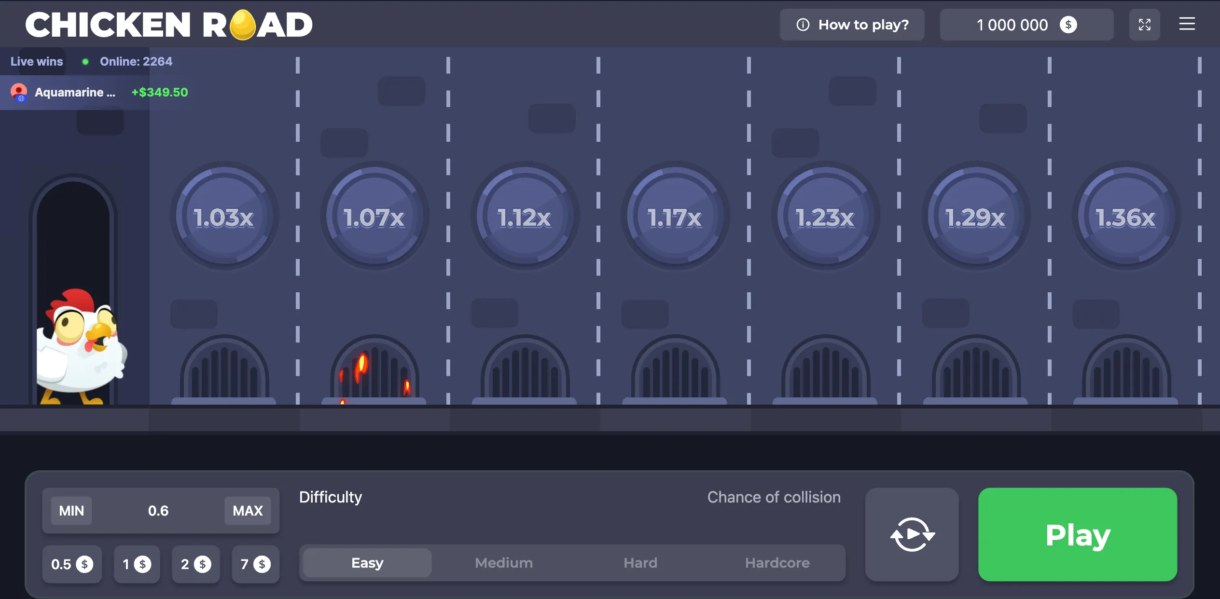
Task: Select Medium difficulty
Action: coord(504,563)
